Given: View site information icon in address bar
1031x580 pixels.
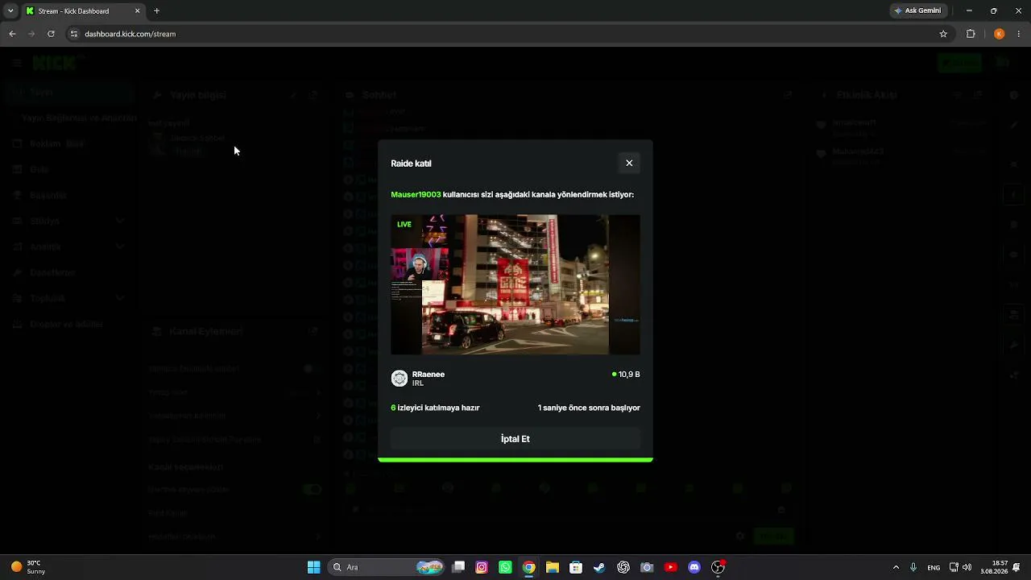Looking at the screenshot, I should [x=74, y=34].
